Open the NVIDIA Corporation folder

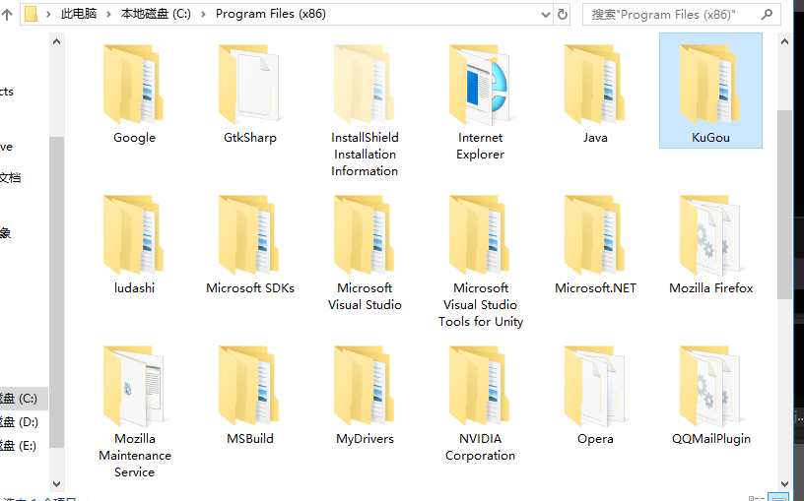[480, 404]
